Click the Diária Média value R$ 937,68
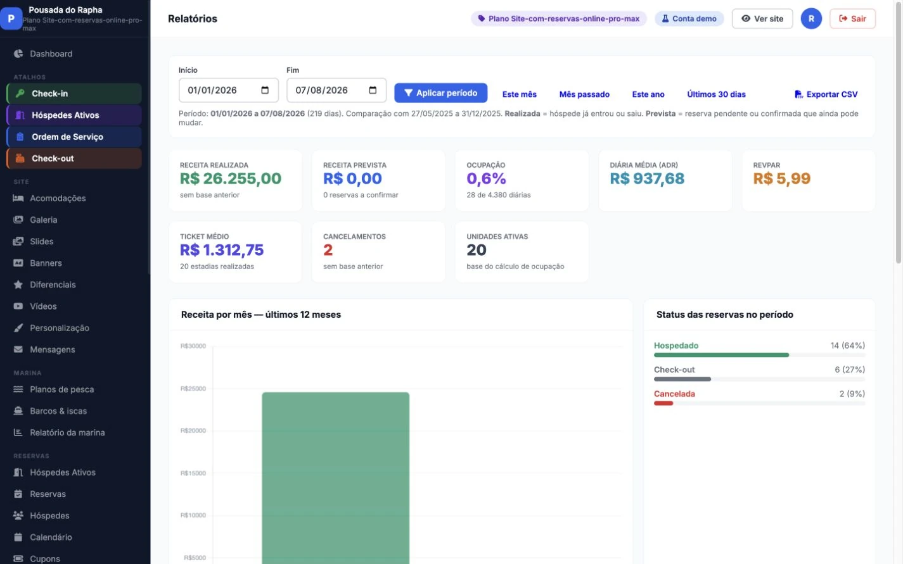This screenshot has height=564, width=903. tap(647, 179)
